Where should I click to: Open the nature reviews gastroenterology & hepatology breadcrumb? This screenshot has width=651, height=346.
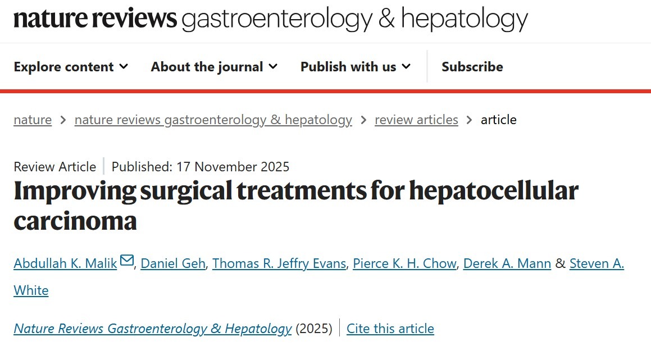tap(213, 120)
